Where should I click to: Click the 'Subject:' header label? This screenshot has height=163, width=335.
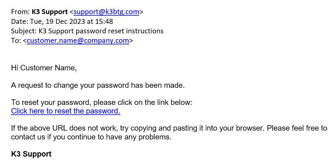point(24,31)
